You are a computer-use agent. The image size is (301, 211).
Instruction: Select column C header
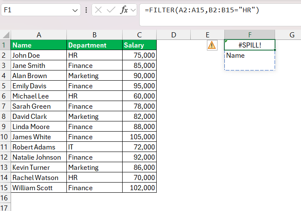tap(139, 35)
